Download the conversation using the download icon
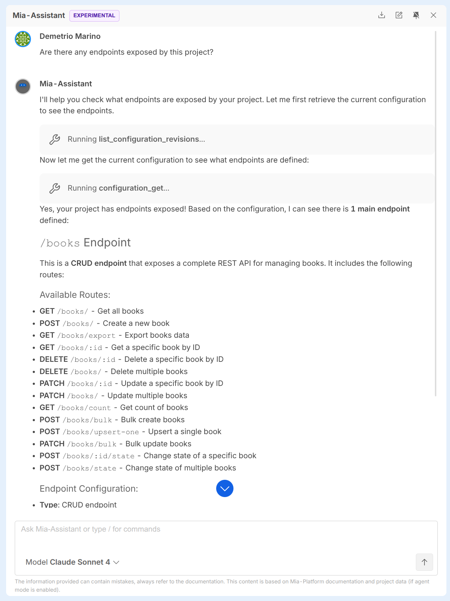 [x=382, y=15]
